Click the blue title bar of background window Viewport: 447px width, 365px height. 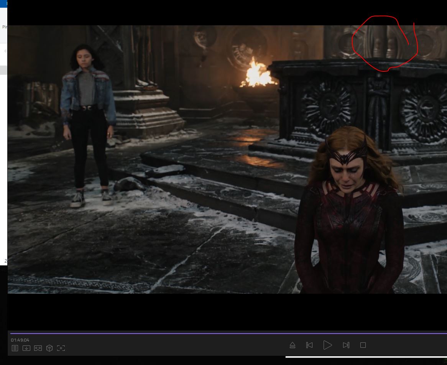[3, 4]
